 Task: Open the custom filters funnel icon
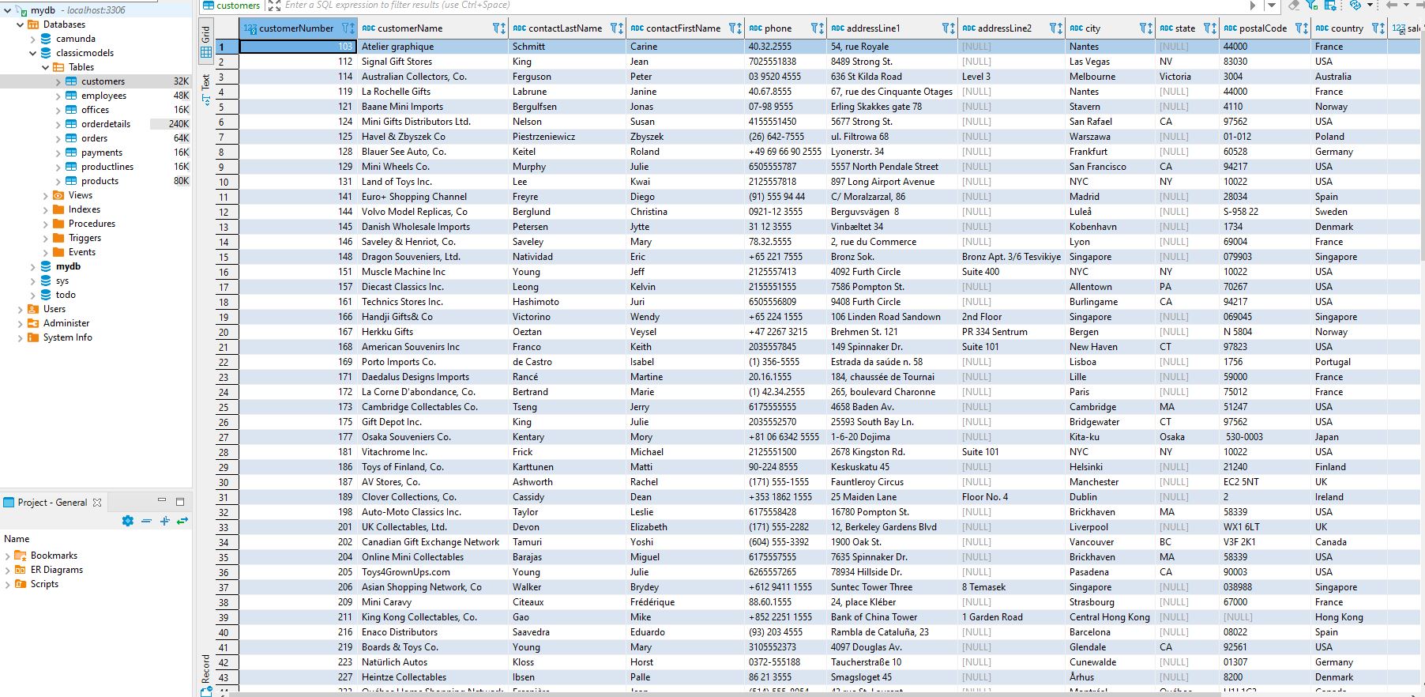coord(1312,5)
